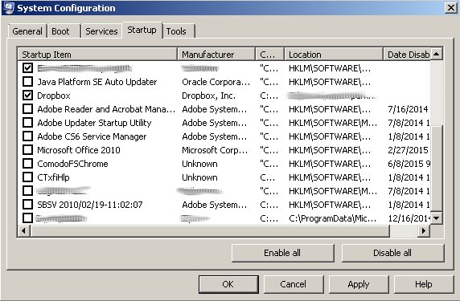
Task: Click the Cancel button
Action: pos(294,284)
